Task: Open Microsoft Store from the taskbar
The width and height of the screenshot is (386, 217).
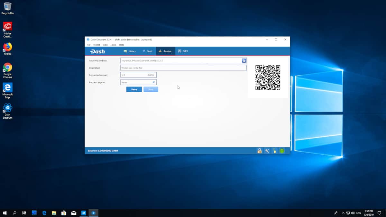Action: (64, 213)
